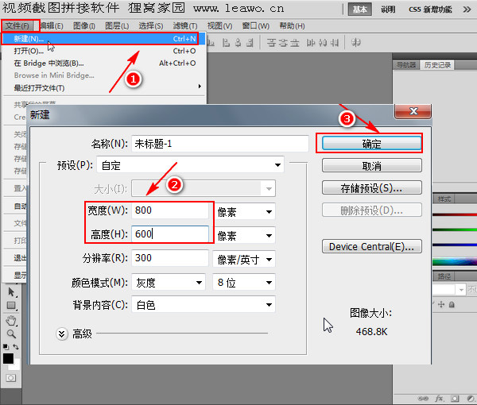
Task: Click align left edges icon in options bar
Action: [x=226, y=43]
